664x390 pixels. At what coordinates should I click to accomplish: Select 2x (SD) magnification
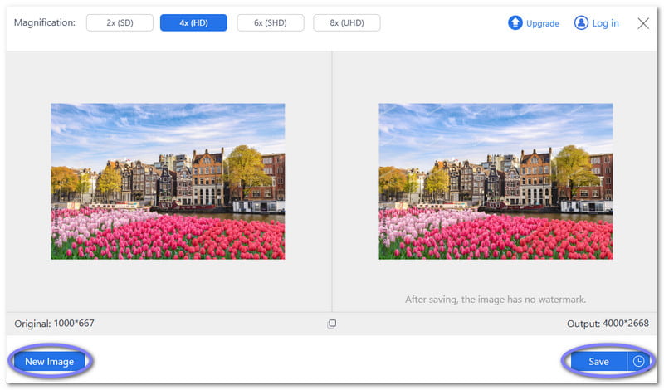click(120, 23)
